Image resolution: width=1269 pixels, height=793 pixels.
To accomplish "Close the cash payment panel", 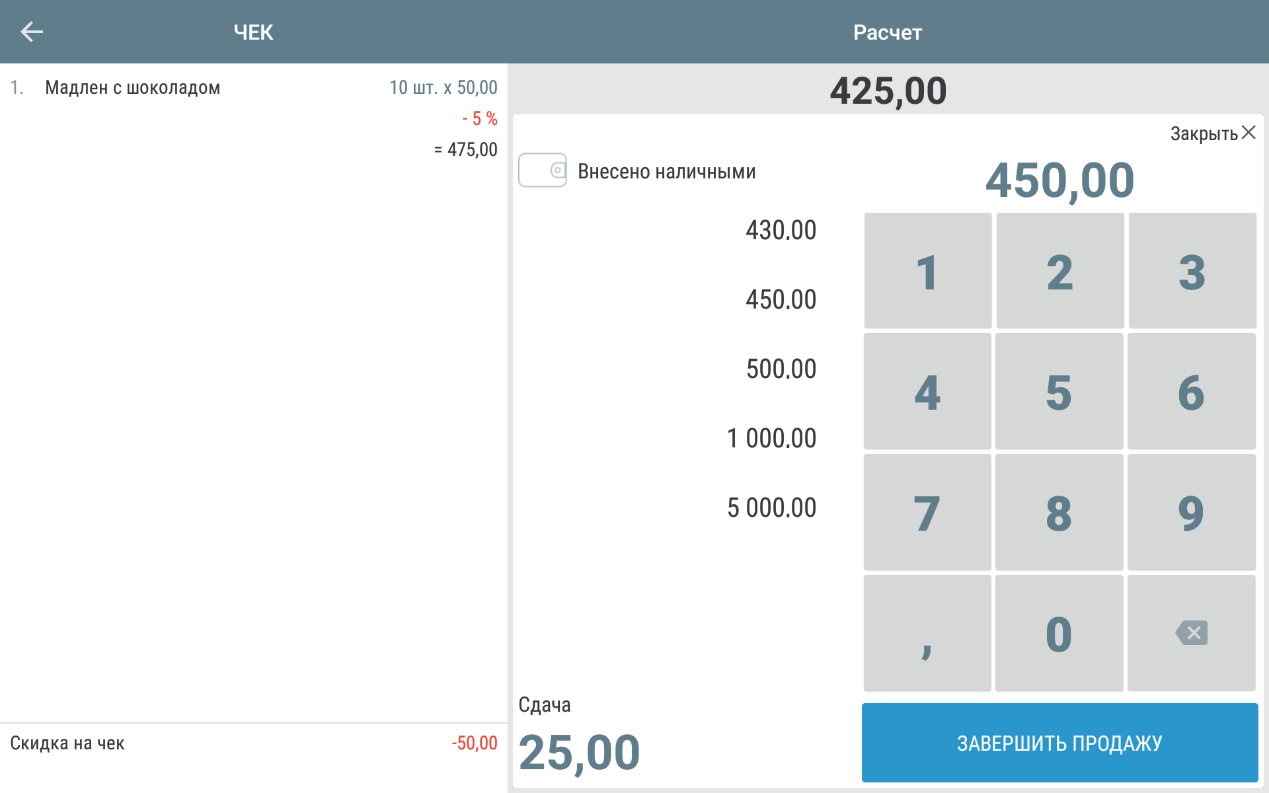I will pos(1213,133).
